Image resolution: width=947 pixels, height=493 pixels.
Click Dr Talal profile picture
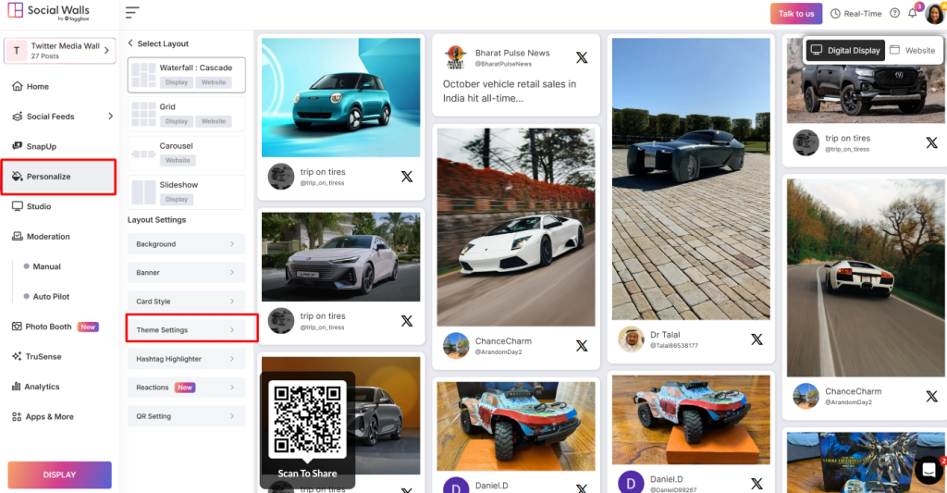(631, 339)
